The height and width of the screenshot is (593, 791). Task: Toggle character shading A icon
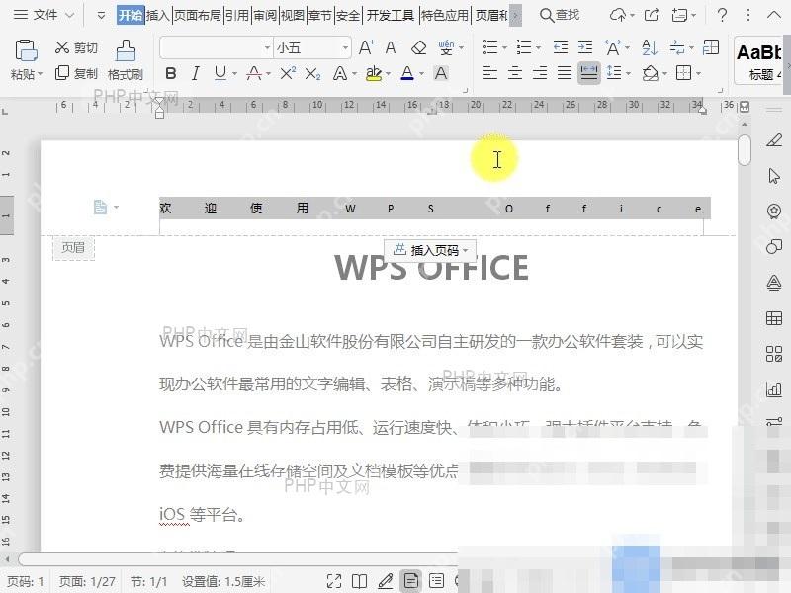tap(441, 73)
